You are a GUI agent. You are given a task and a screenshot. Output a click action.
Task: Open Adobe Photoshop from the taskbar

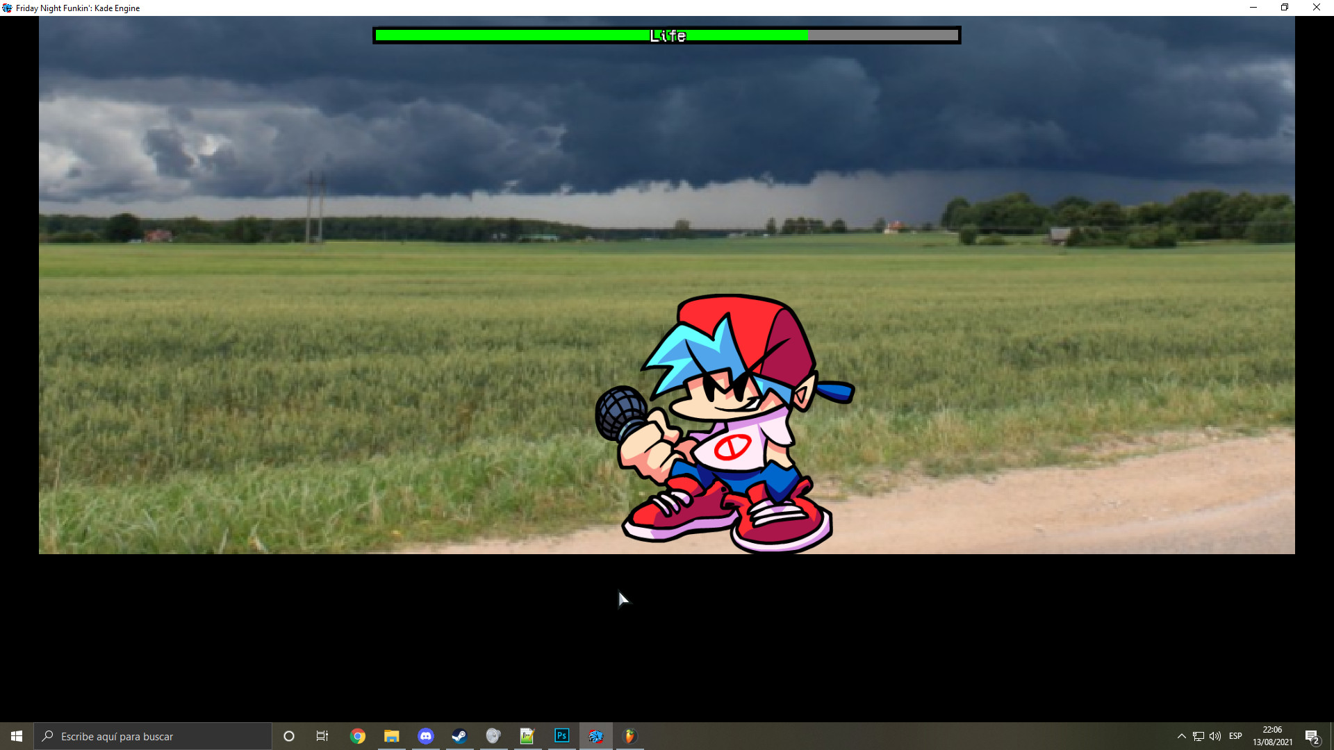(561, 735)
